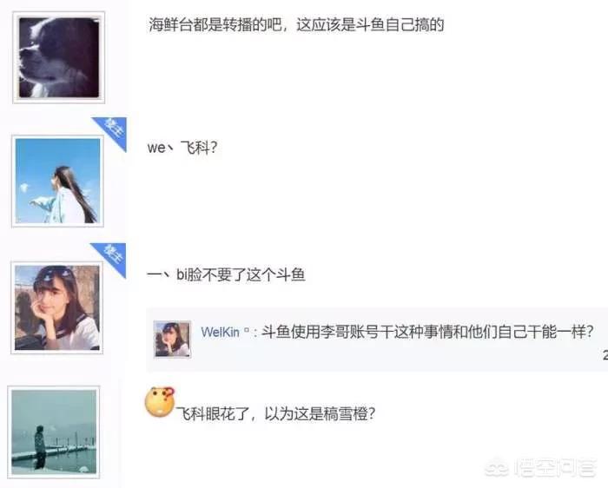Click the 悟空问答 watermark logo icon
Image resolution: width=608 pixels, height=488 pixels.
pos(498,467)
